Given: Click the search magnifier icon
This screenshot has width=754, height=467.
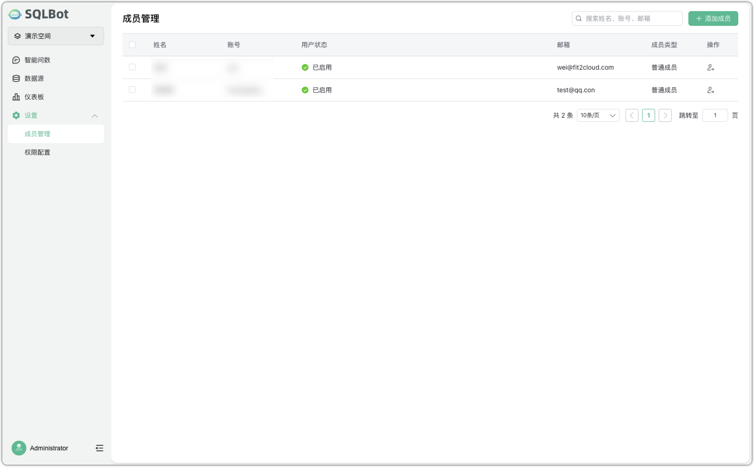Looking at the screenshot, I should pos(579,18).
